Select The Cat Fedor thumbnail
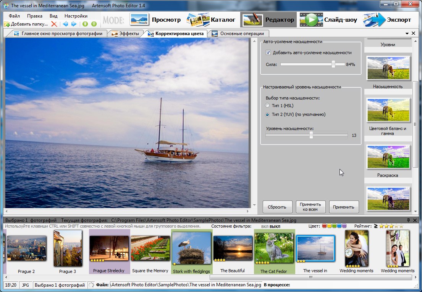Viewport: 422px width, 292px height. pyautogui.click(x=274, y=248)
